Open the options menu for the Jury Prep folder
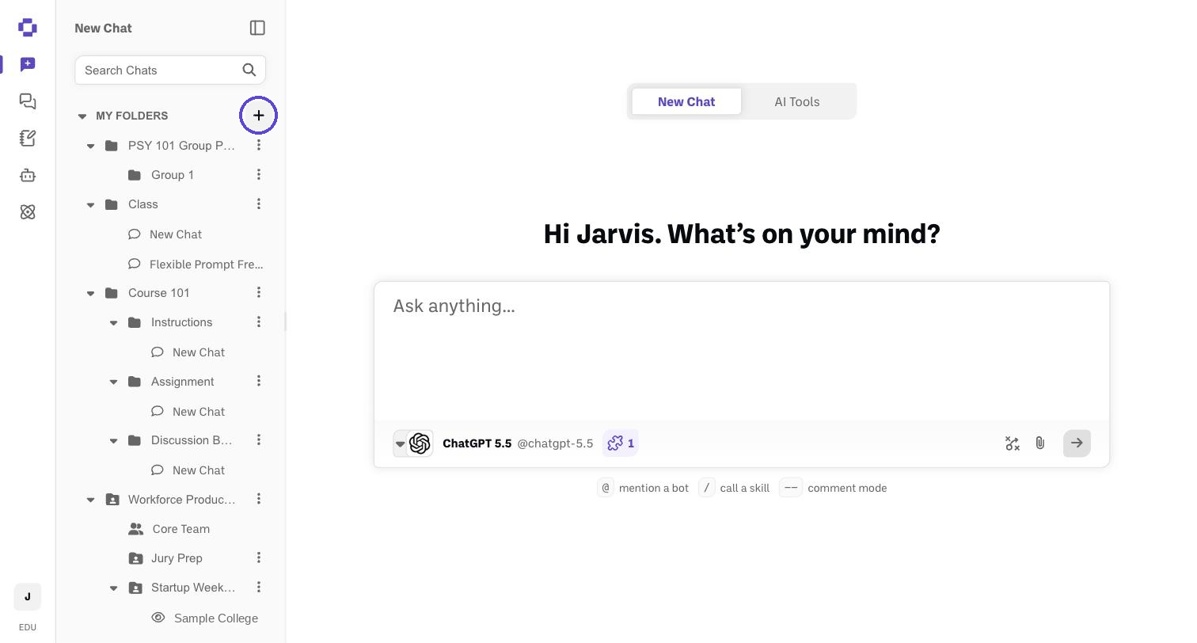Screen dimensions: 1197x643 click(x=258, y=557)
